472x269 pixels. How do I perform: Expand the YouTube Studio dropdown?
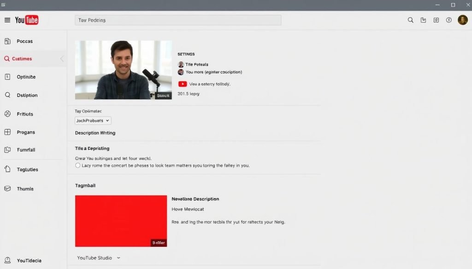tap(99, 258)
